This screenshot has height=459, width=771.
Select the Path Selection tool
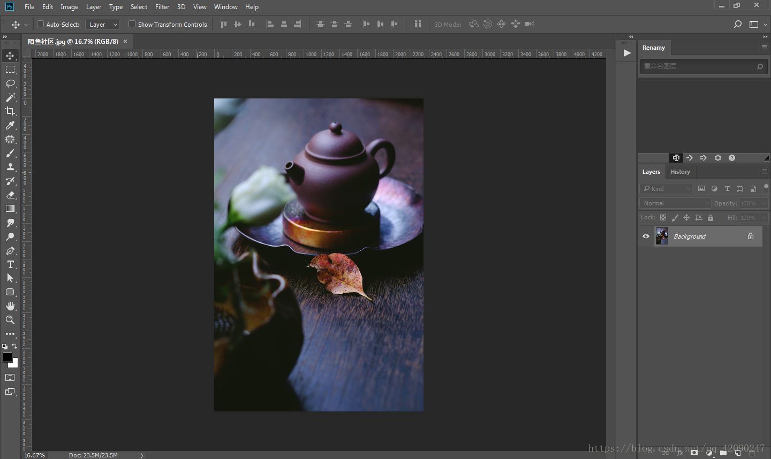pos(10,278)
